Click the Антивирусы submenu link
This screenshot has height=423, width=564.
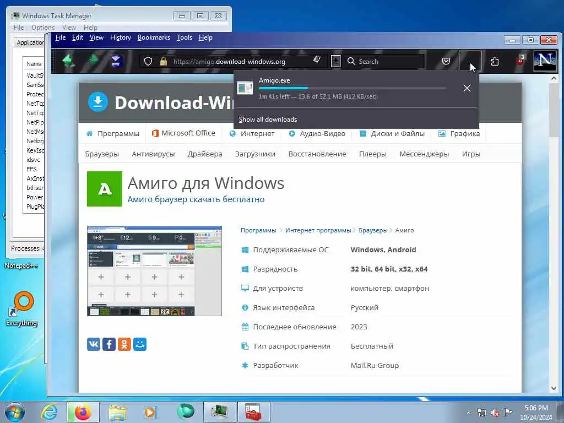coord(153,154)
